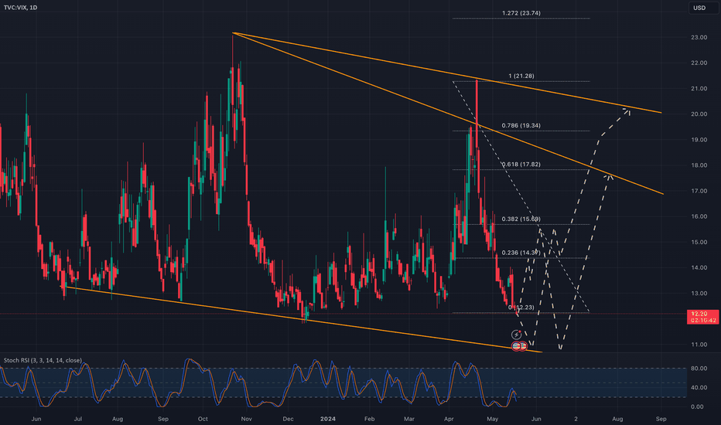The image size is (721, 425).
Task: Click 40.00 on the Stoch RSI scale
Action: point(699,388)
